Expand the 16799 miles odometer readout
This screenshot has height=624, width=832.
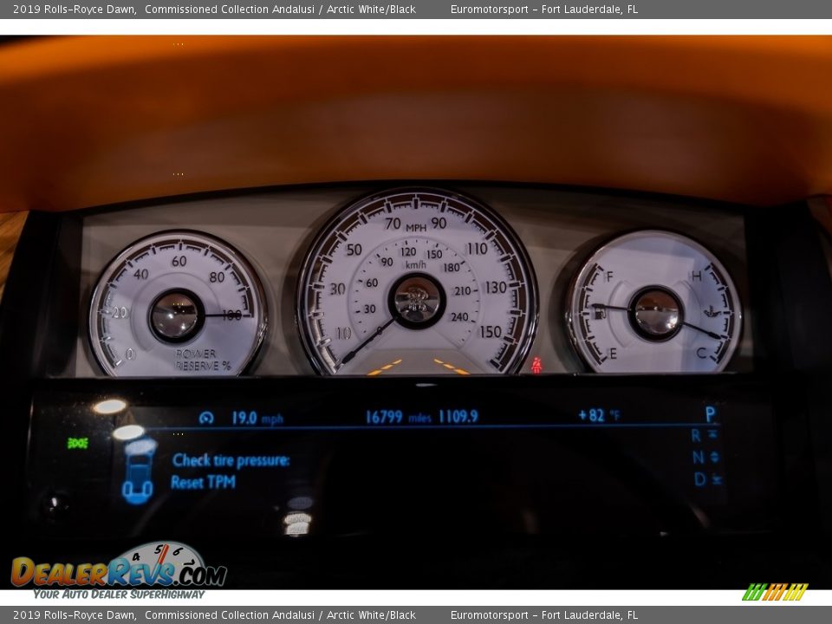pos(390,413)
